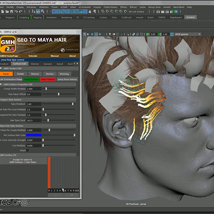Click the viewport exposure icon with green brackets
214x214 pixels.
point(148,34)
